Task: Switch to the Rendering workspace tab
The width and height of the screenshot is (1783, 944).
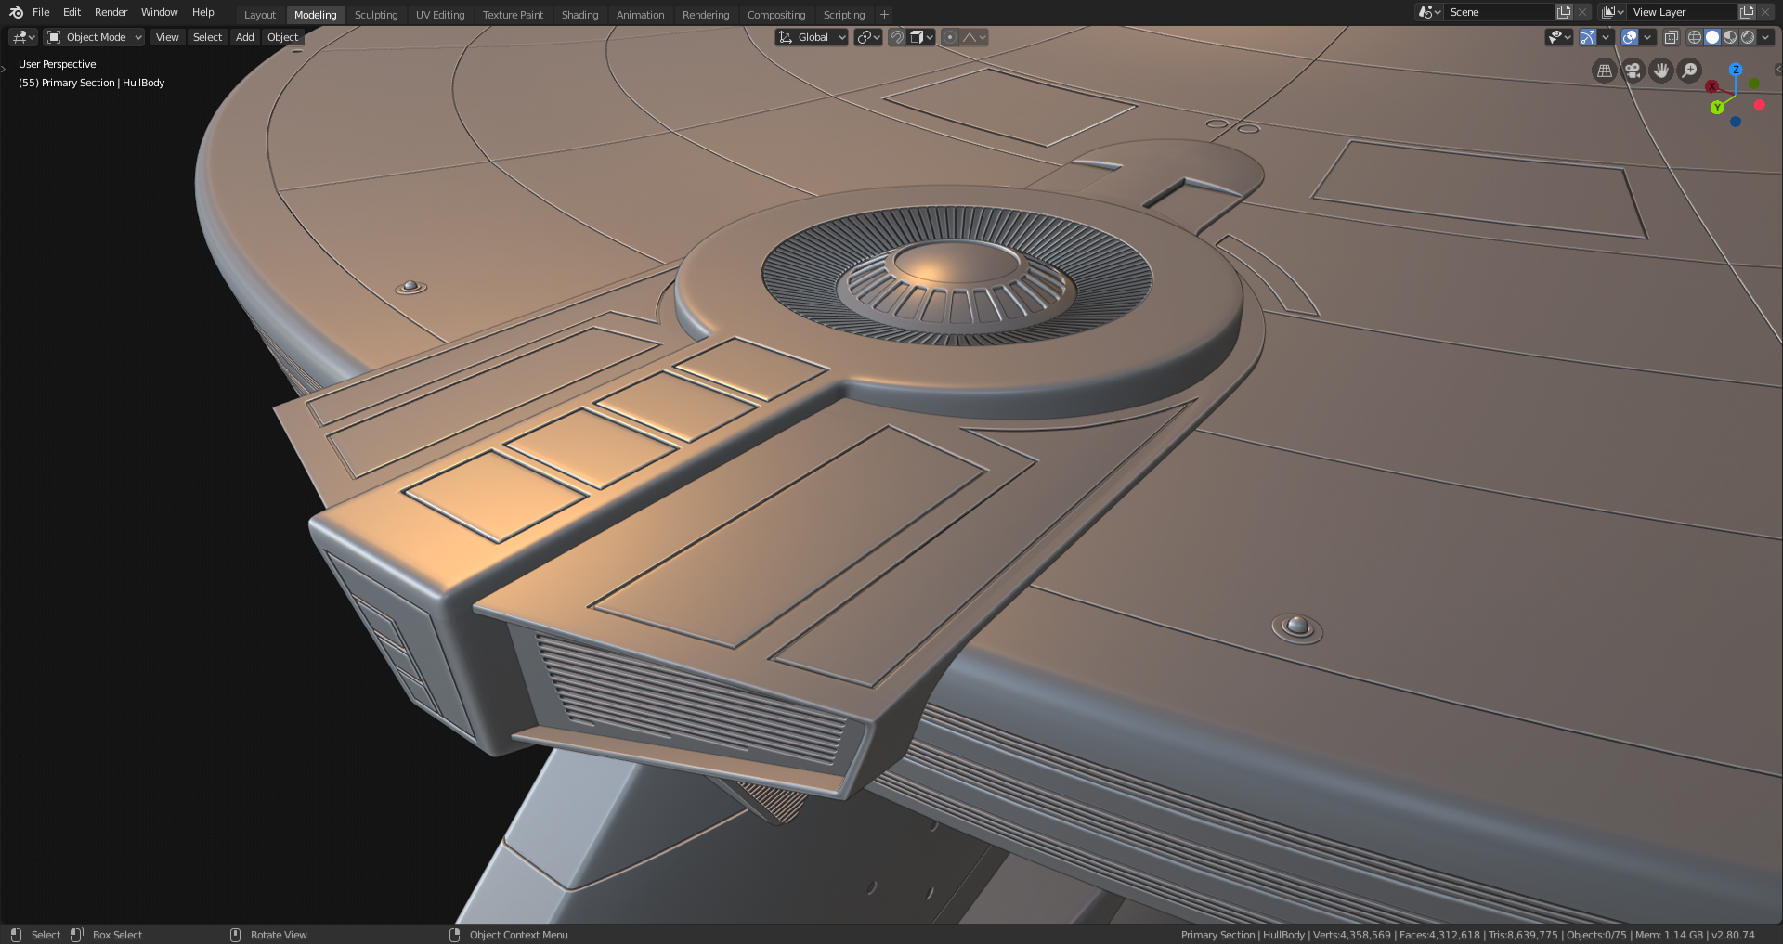Action: tap(706, 15)
